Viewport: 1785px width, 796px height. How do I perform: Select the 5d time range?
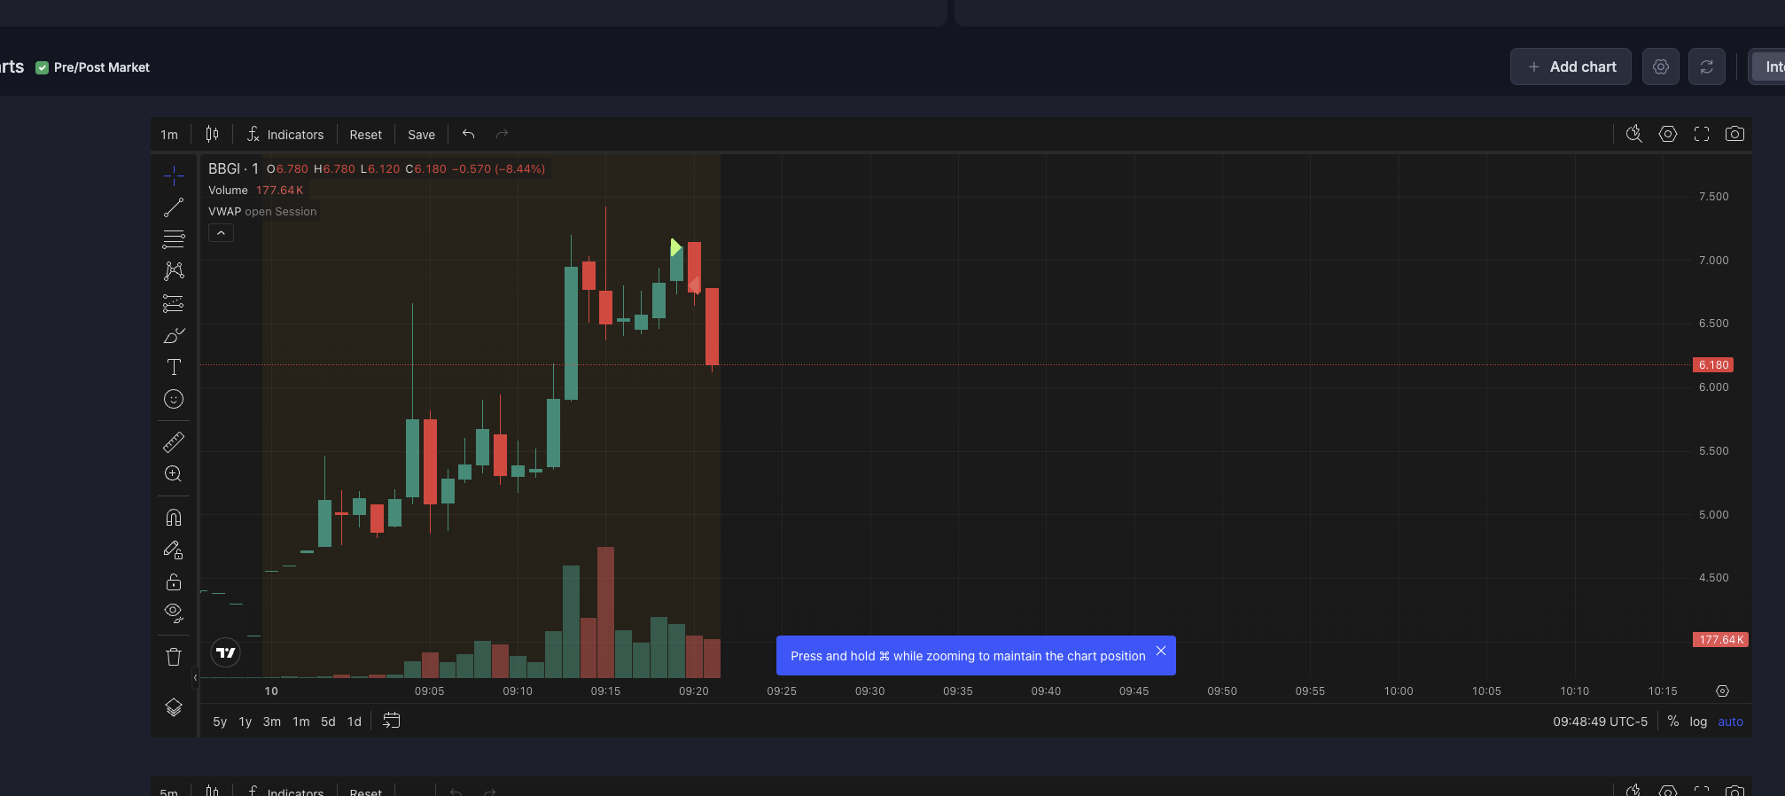328,722
